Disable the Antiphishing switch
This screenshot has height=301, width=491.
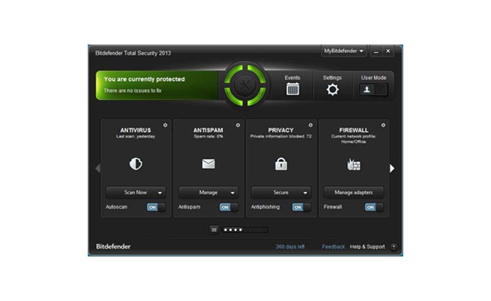click(x=302, y=207)
